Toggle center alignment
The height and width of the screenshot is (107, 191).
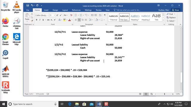click(x=79, y=20)
